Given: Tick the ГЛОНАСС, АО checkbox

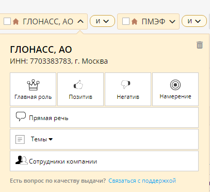Looking at the screenshot, I should [7, 21].
